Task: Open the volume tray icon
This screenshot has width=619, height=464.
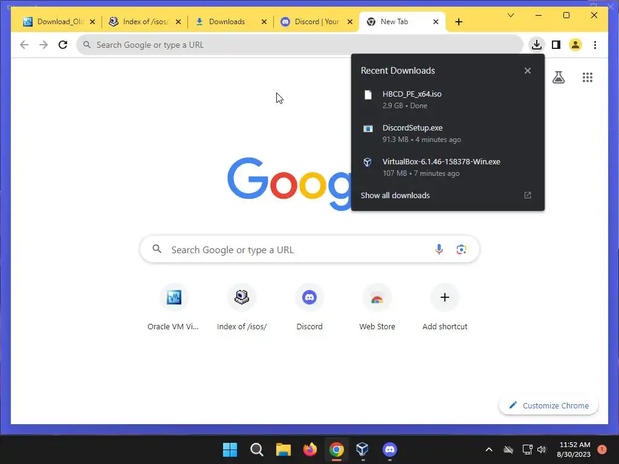Action: pyautogui.click(x=542, y=449)
